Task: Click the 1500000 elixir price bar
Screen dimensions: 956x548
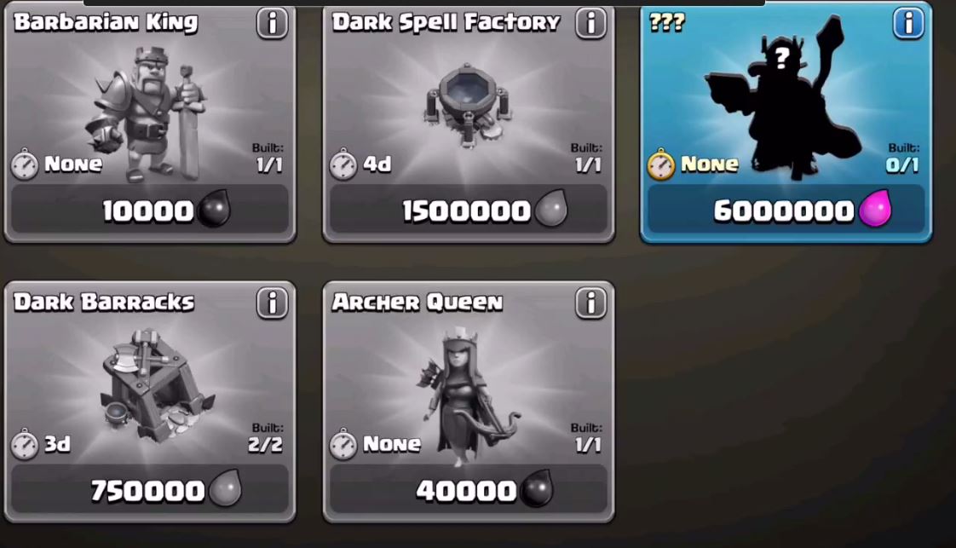Action: (469, 210)
